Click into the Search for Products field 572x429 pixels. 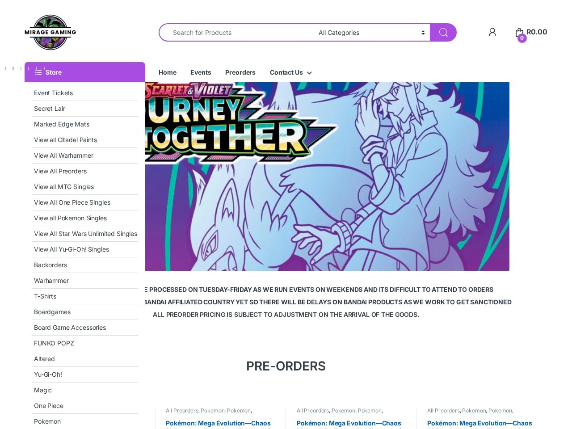237,33
